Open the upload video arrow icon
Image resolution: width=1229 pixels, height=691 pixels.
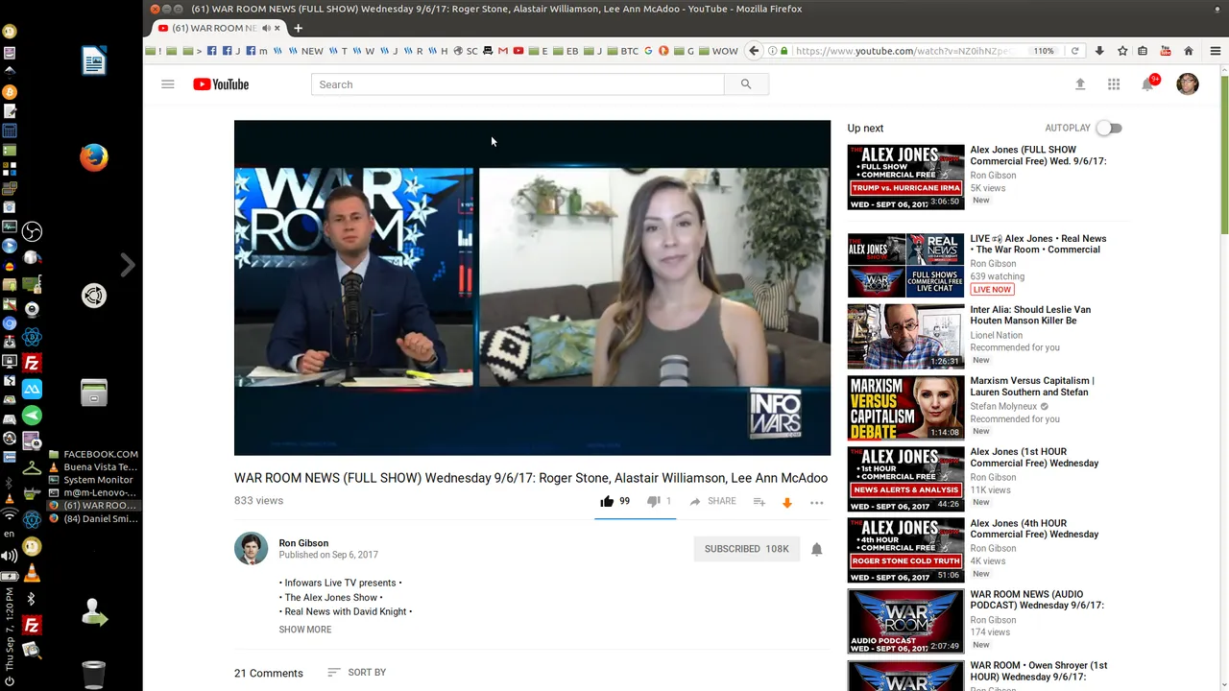pos(1080,84)
